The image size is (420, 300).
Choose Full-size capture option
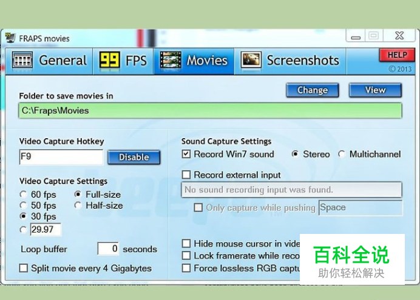78,194
